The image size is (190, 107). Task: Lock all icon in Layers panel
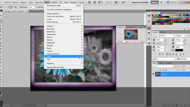tap(166, 70)
